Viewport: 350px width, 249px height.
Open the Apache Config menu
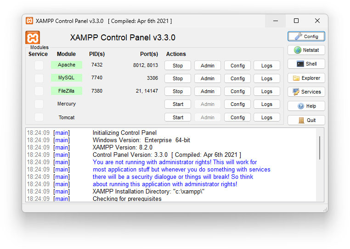(237, 66)
